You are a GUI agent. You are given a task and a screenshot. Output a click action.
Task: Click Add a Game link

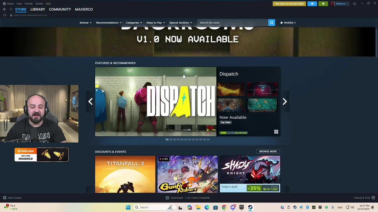[x=14, y=198]
